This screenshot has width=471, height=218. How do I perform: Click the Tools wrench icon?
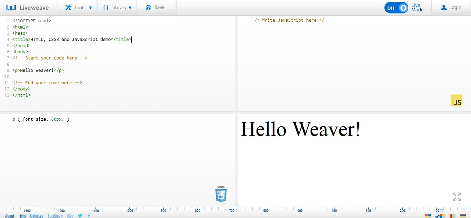pyautogui.click(x=68, y=7)
